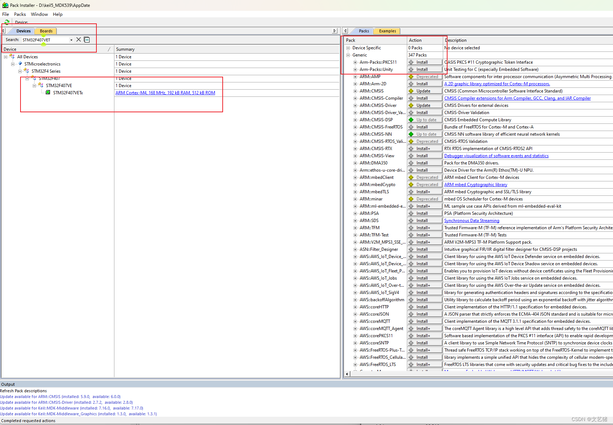Viewport: 613px width, 425px height.
Task: Collapse the STM32F407VE node
Action: click(x=34, y=86)
